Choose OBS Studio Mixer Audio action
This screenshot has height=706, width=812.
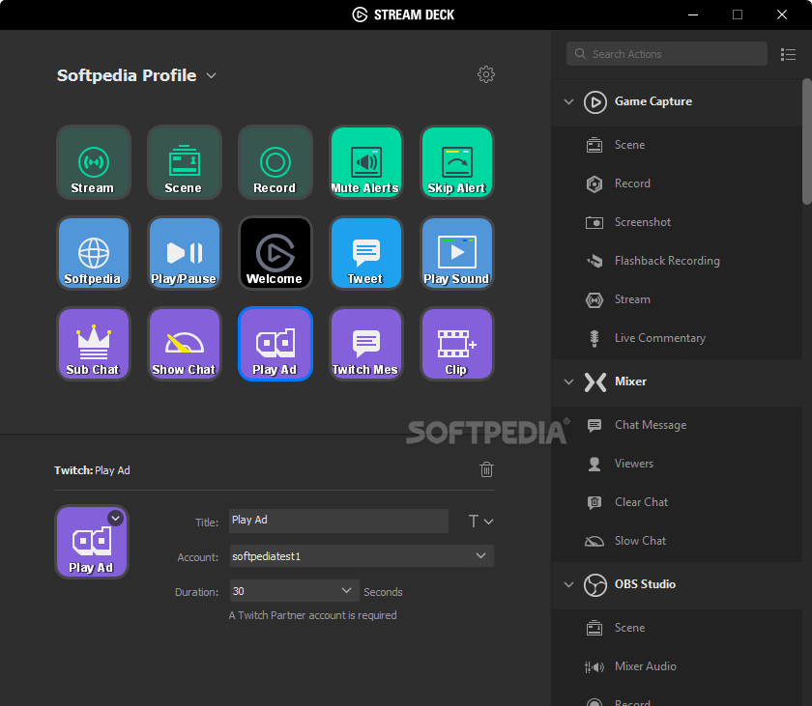[x=678, y=666]
